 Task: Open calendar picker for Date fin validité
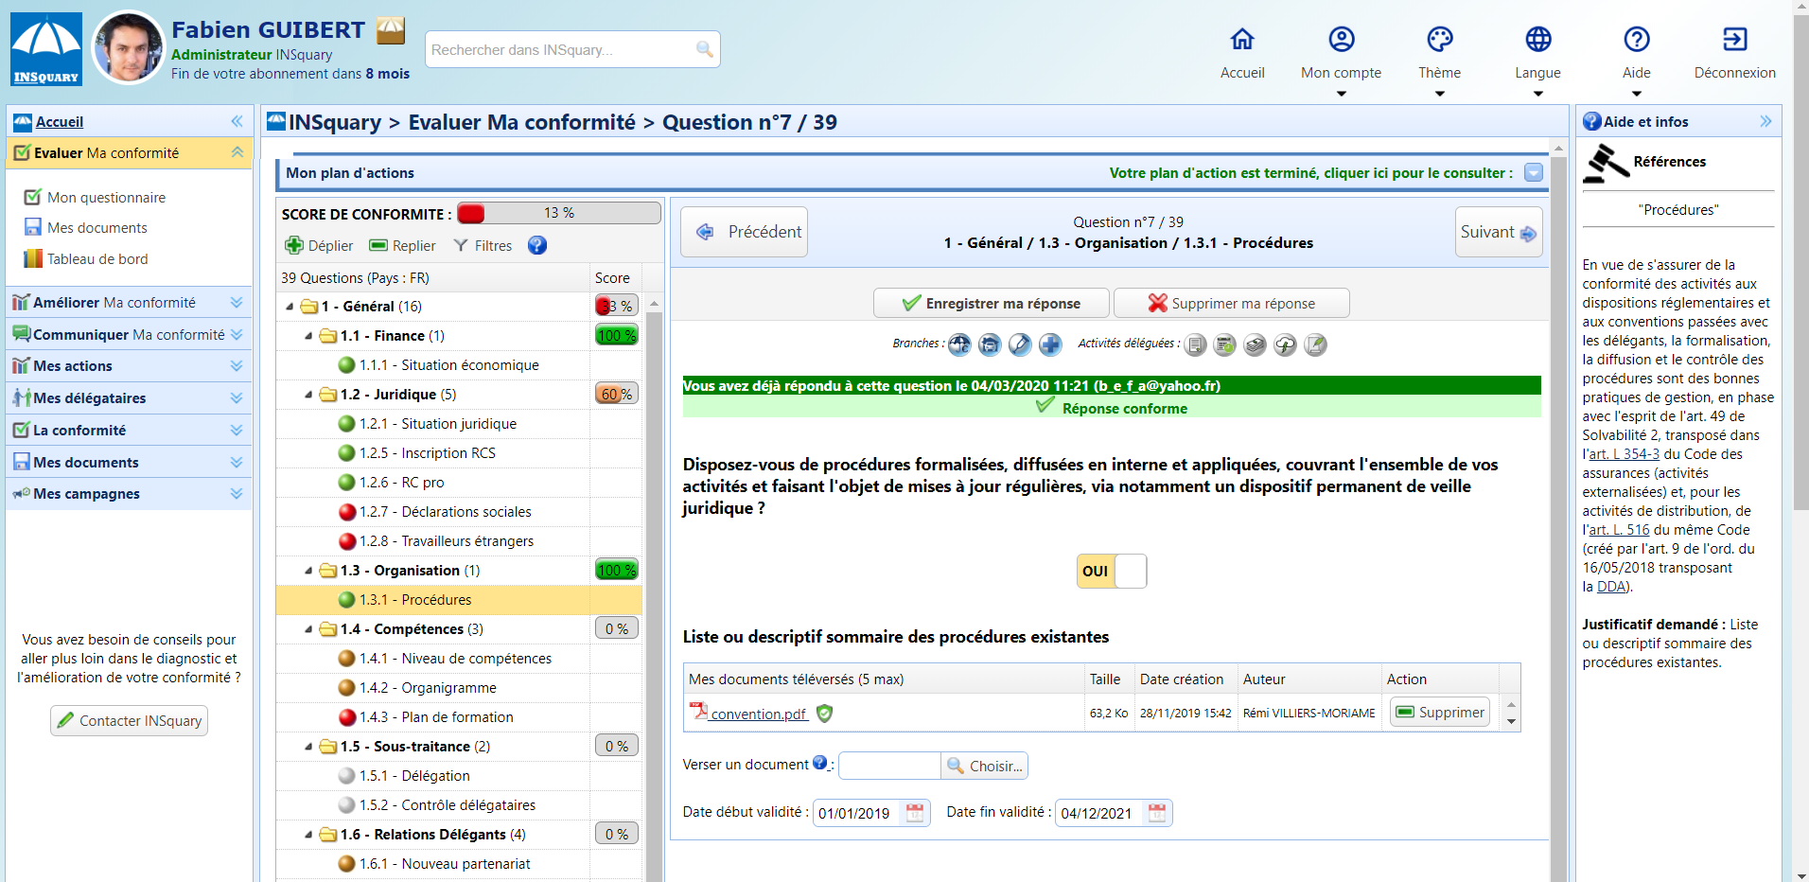(x=1157, y=813)
